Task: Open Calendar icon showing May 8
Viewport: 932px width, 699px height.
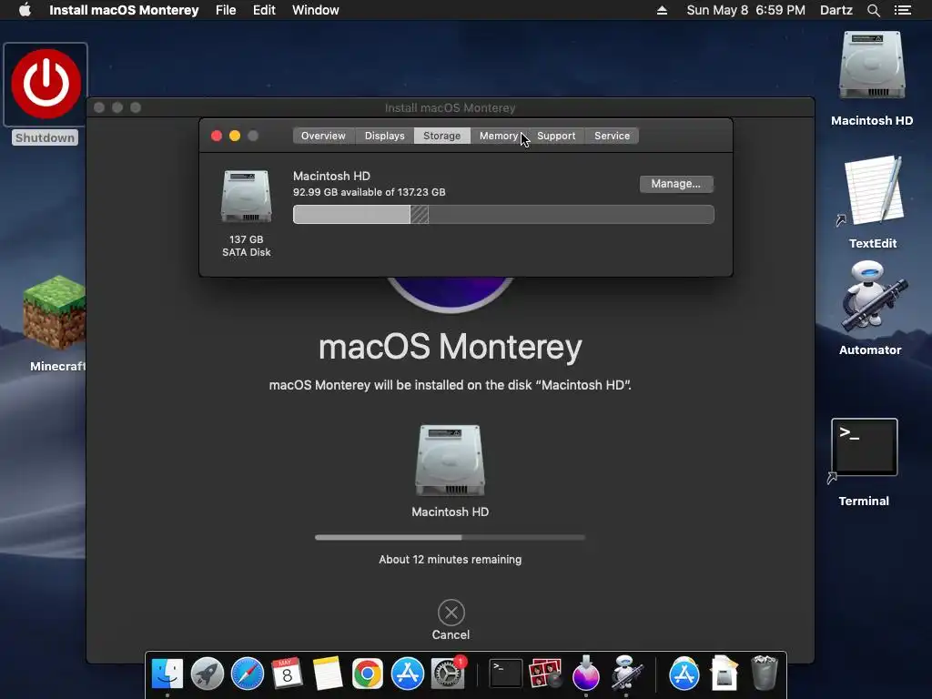Action: click(287, 674)
